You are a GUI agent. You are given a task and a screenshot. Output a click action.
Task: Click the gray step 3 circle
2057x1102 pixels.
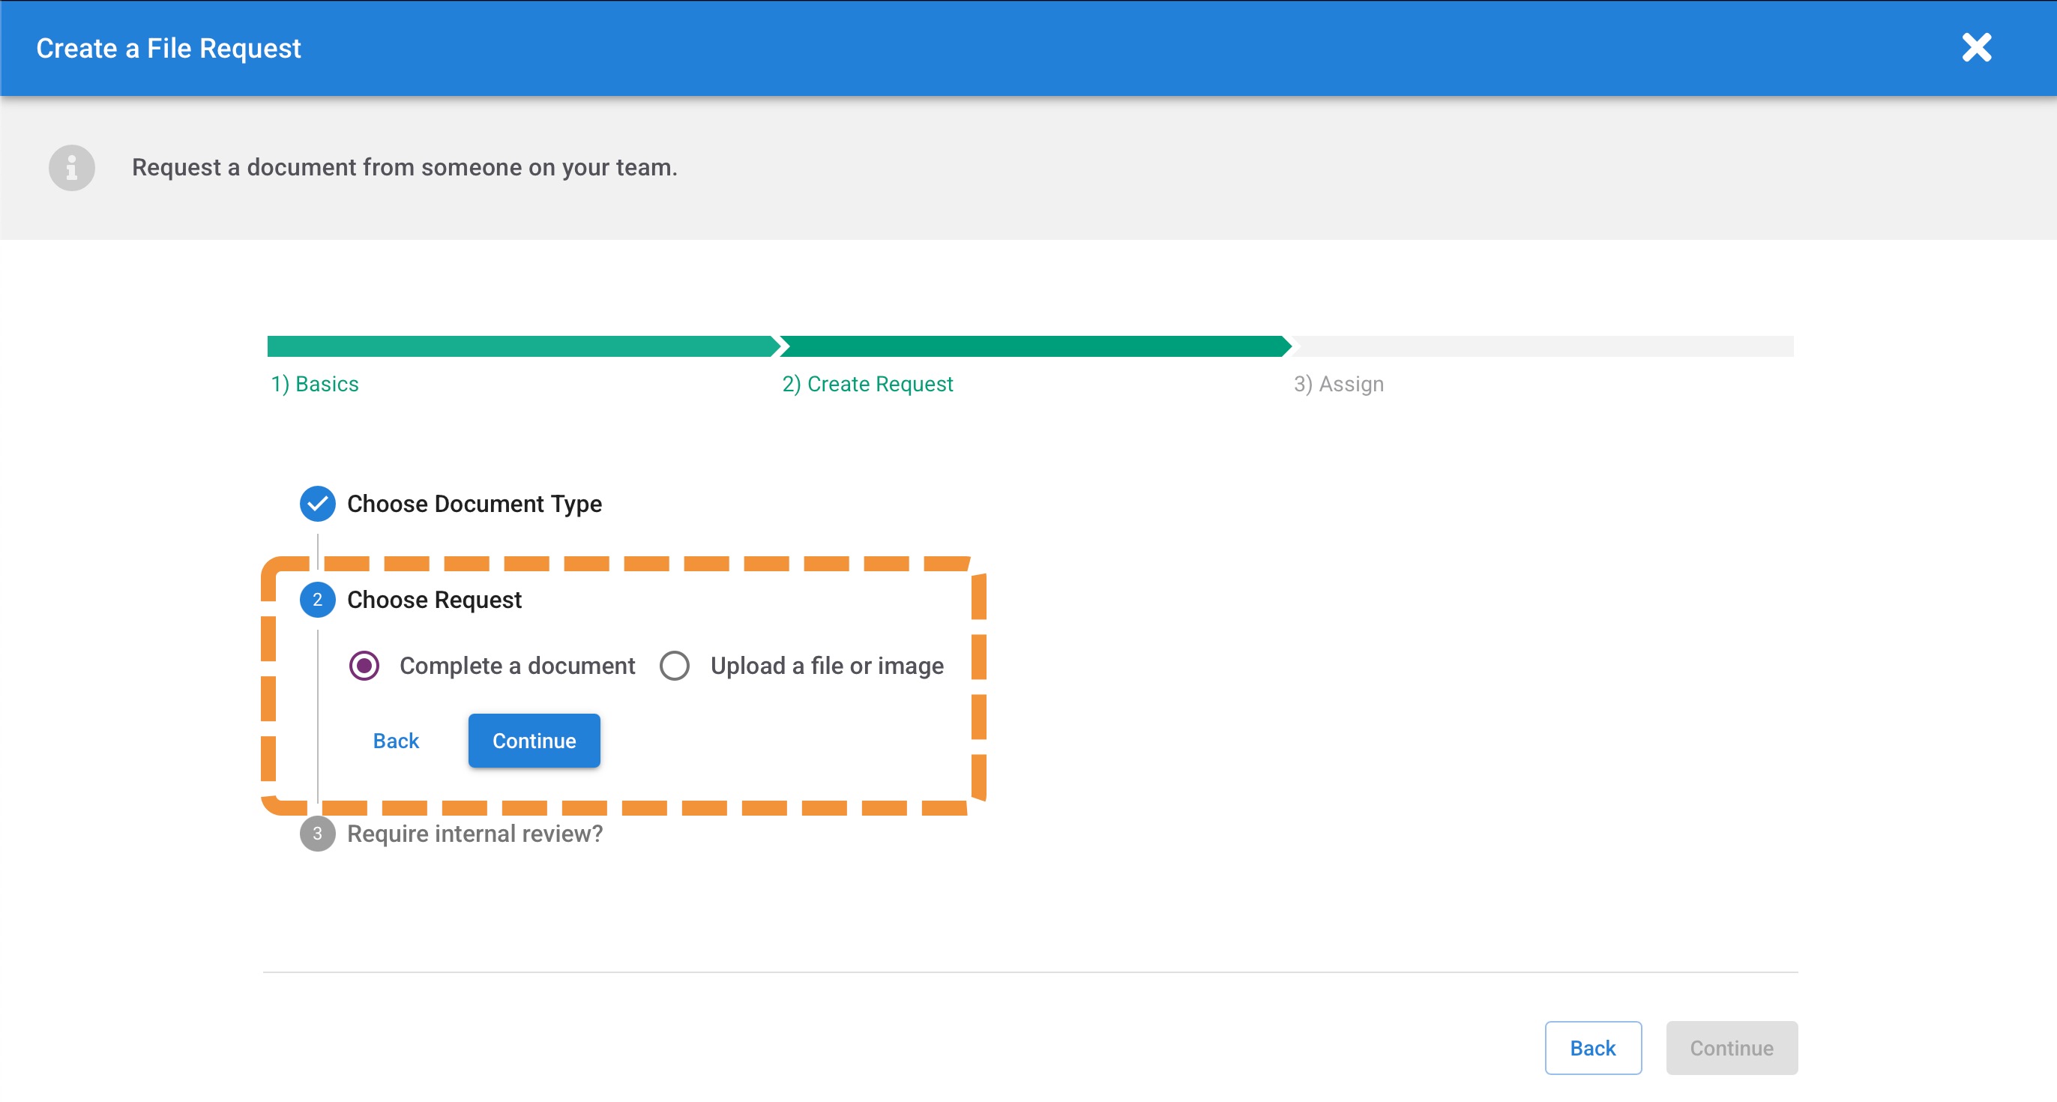click(317, 834)
